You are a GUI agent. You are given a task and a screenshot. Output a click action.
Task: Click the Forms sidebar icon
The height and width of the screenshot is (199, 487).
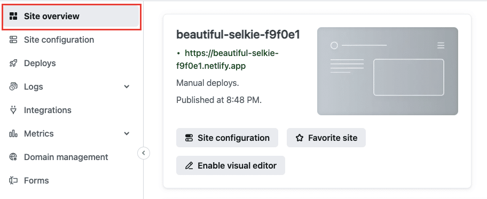(x=13, y=181)
